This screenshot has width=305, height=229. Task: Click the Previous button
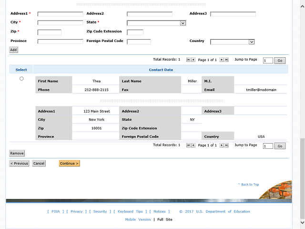(19, 163)
